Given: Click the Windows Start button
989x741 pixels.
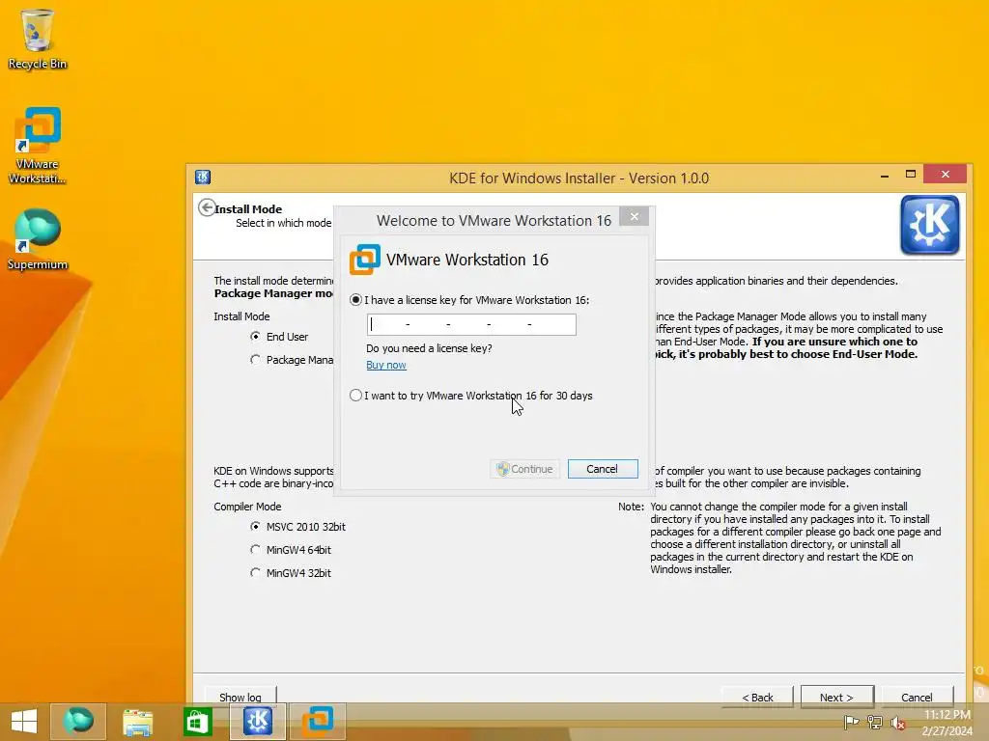Looking at the screenshot, I should 24,721.
